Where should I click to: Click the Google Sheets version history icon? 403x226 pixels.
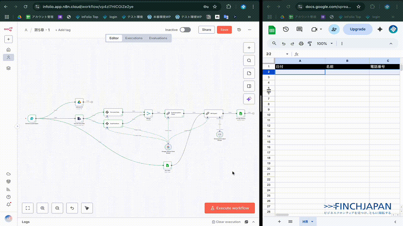(286, 29)
